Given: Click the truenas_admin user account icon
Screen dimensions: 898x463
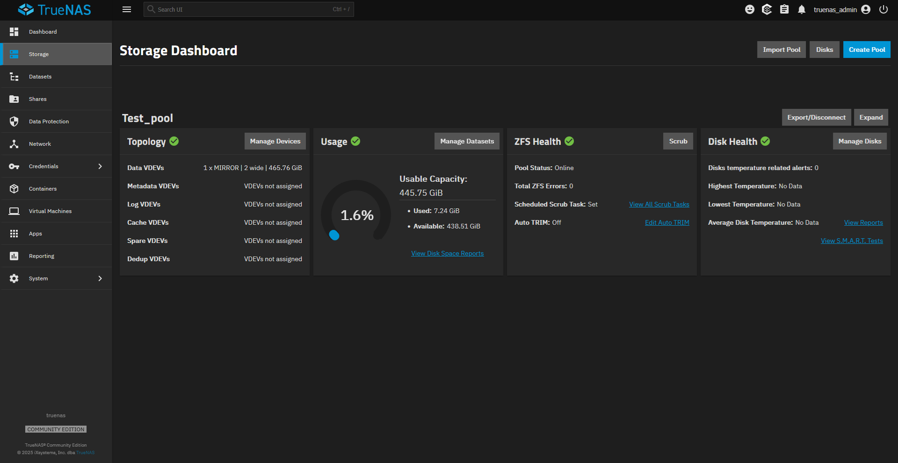Looking at the screenshot, I should [866, 9].
